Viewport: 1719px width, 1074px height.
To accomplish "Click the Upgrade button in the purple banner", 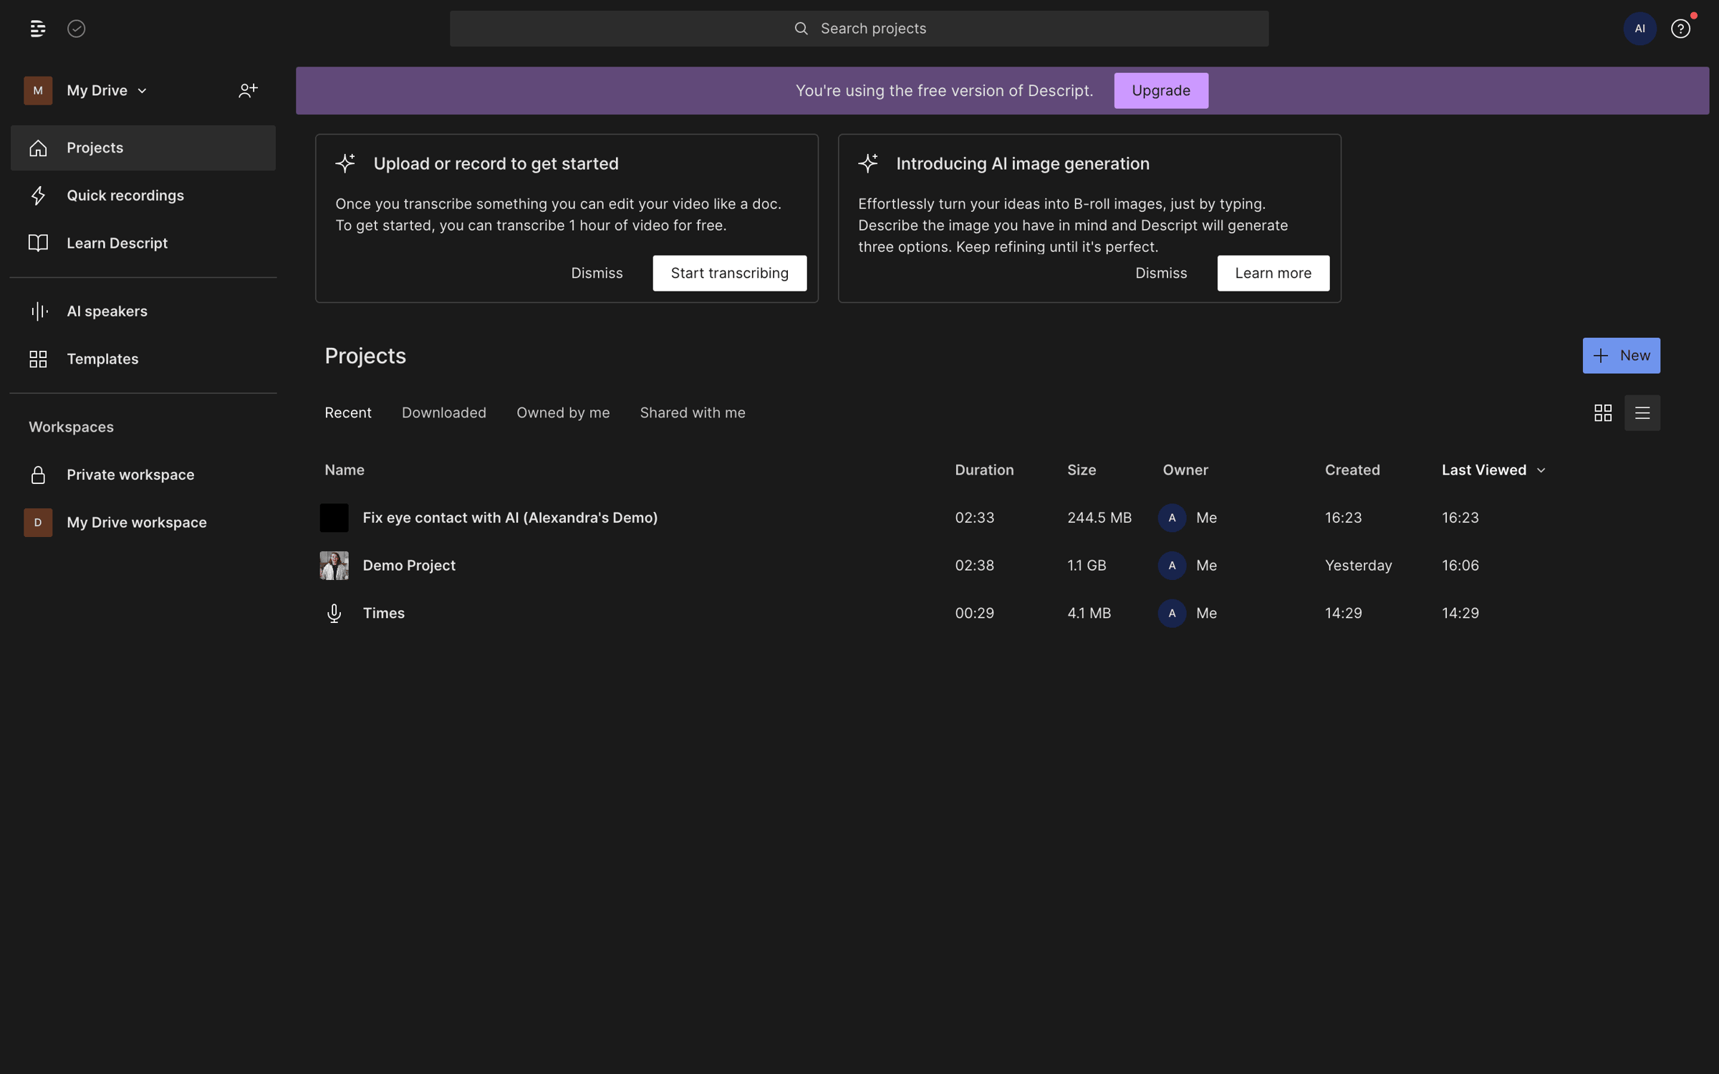I will click(x=1160, y=90).
